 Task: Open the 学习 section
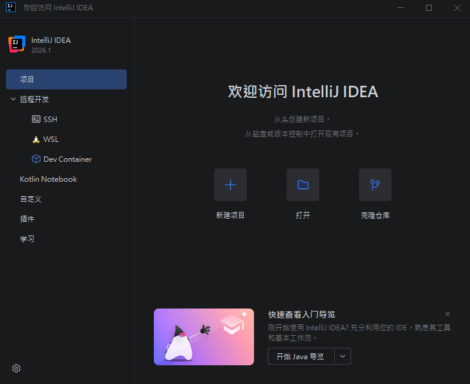click(x=27, y=239)
